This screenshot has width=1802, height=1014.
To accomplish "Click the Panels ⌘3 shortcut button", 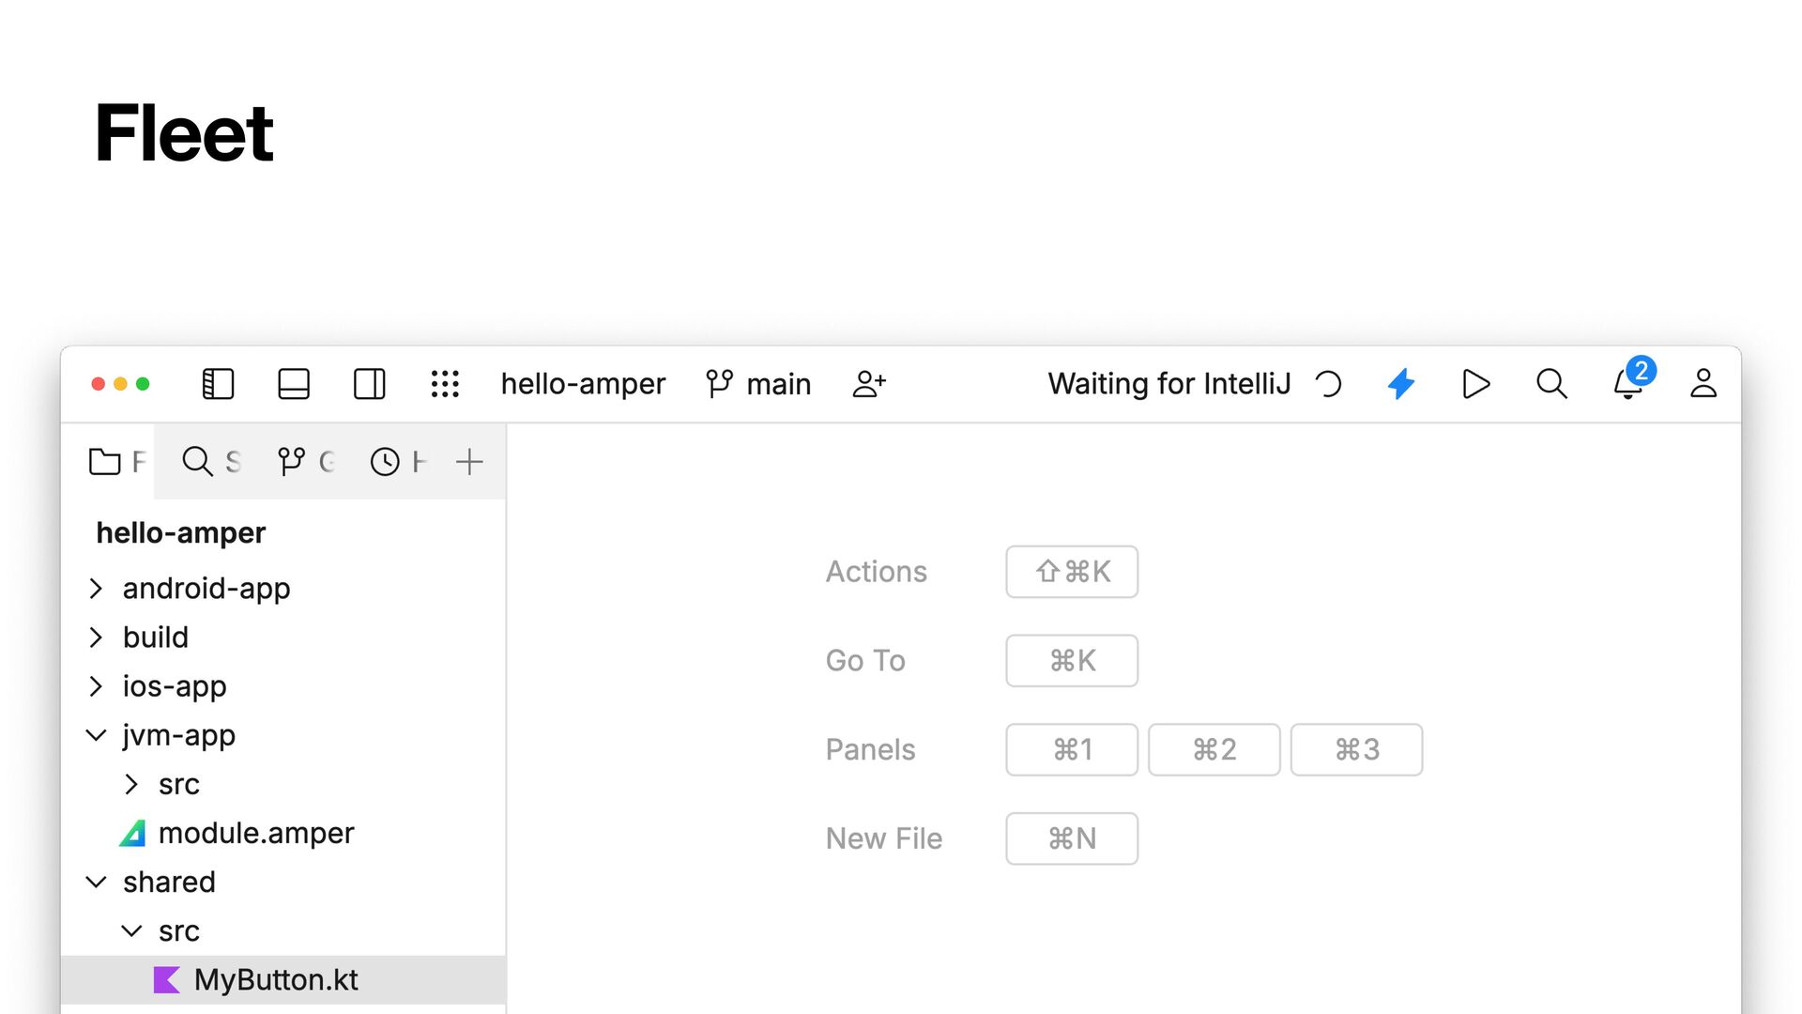I will coord(1357,749).
